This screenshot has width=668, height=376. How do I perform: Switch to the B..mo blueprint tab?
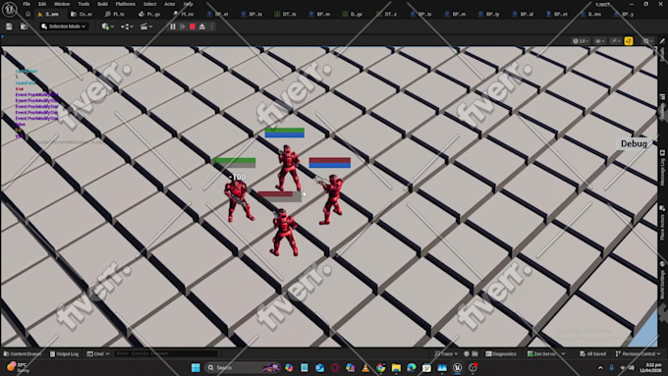(590, 14)
